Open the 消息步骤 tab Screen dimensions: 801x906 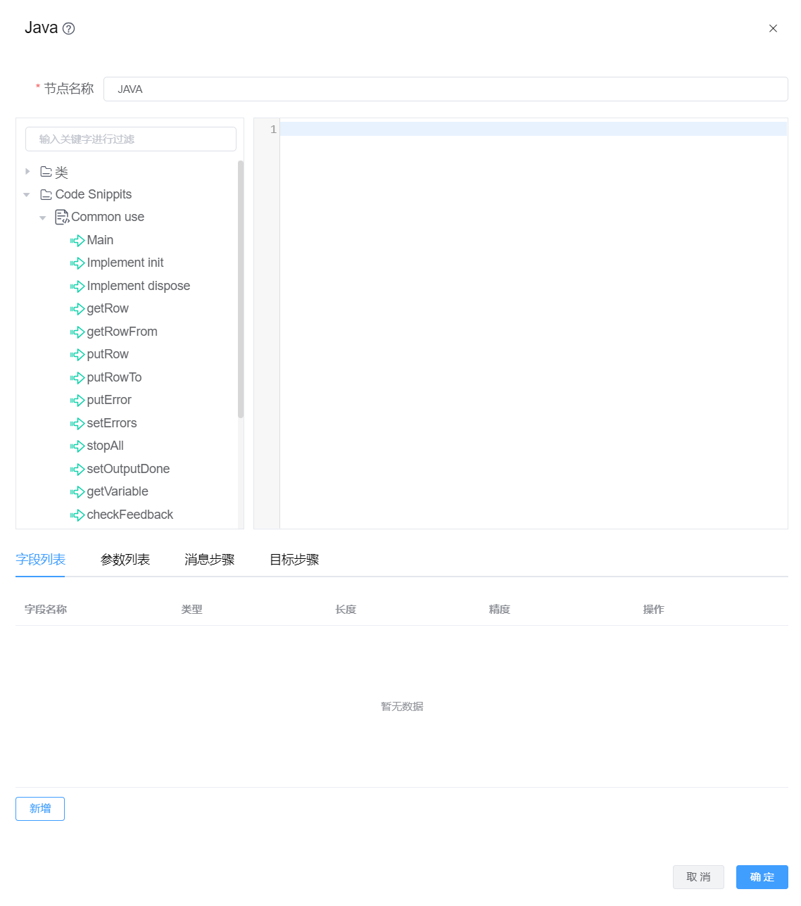coord(210,560)
